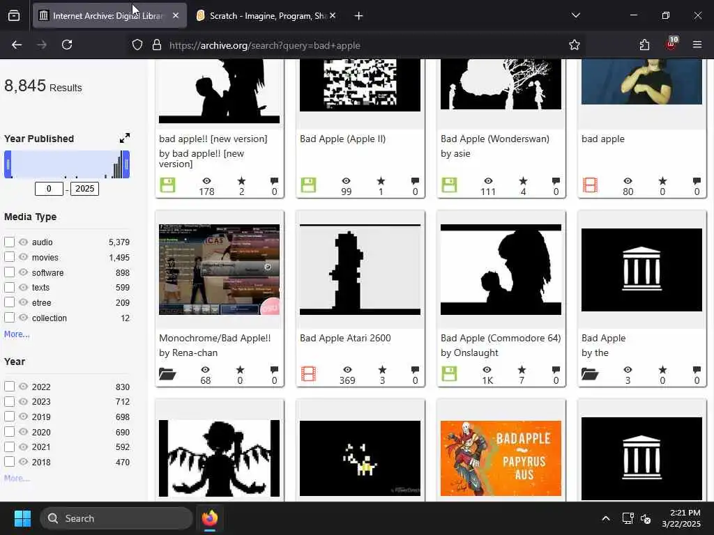This screenshot has height=535, width=714.
Task: Click the Windows Start button
Action: (22, 518)
